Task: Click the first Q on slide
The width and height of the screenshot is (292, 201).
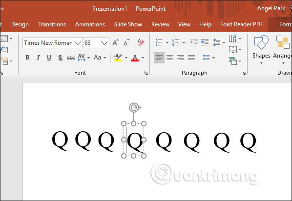Action: click(x=60, y=141)
